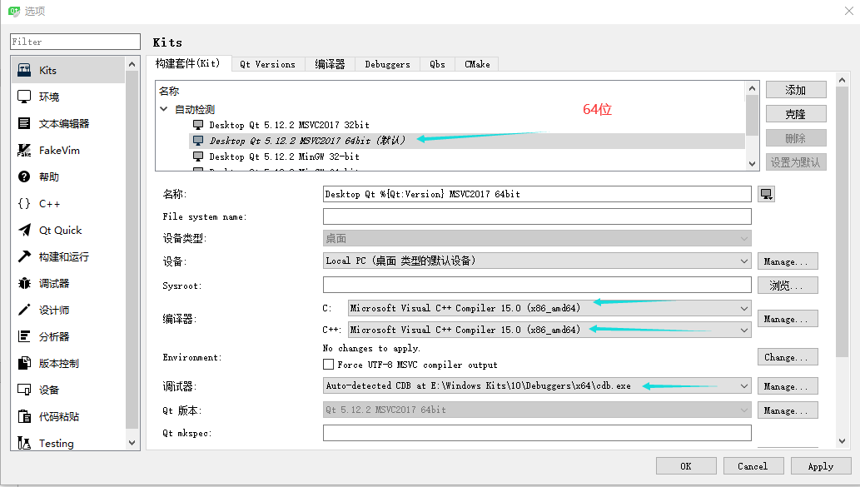
Task: Click monitor icon of MSVC2017 64bit kit
Action: (x=198, y=141)
